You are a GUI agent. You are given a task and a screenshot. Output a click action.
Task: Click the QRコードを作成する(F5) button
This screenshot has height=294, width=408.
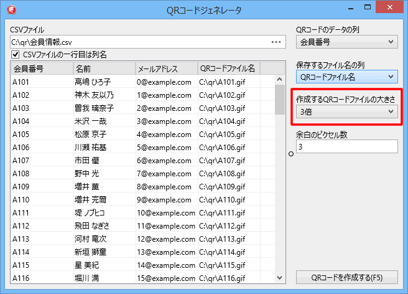tap(346, 277)
